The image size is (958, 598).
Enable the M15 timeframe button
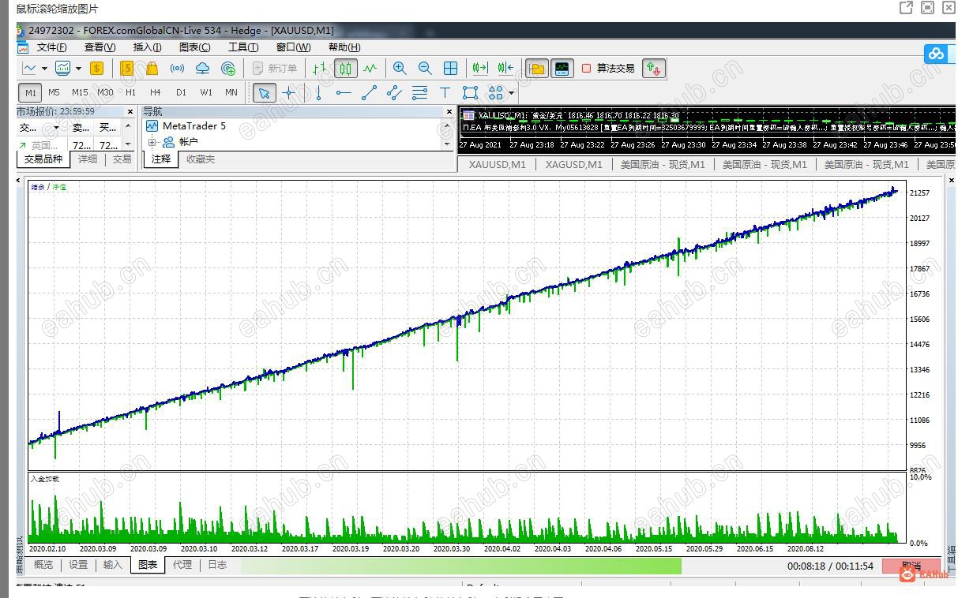point(80,93)
